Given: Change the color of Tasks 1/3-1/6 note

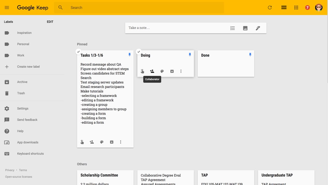Looking at the screenshot, I should [102, 142].
